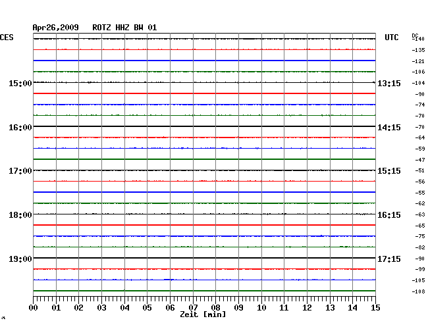Image resolution: width=428 pixels, height=325 pixels.
Task: Select the 19:00 local time label
Action: pyautogui.click(x=20, y=259)
